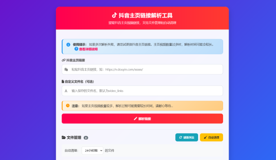Image resolution: width=276 pixels, height=160 pixels.
Task: Focus the Douyin homepage link input field
Action: tap(142, 70)
